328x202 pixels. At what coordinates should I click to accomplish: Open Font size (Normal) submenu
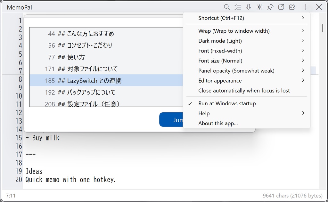pos(246,61)
